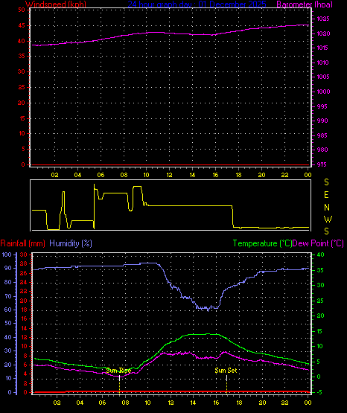Click the 15 value on the windspeed scale
Image resolution: width=347 pixels, height=413 pixels.
pos(22,118)
